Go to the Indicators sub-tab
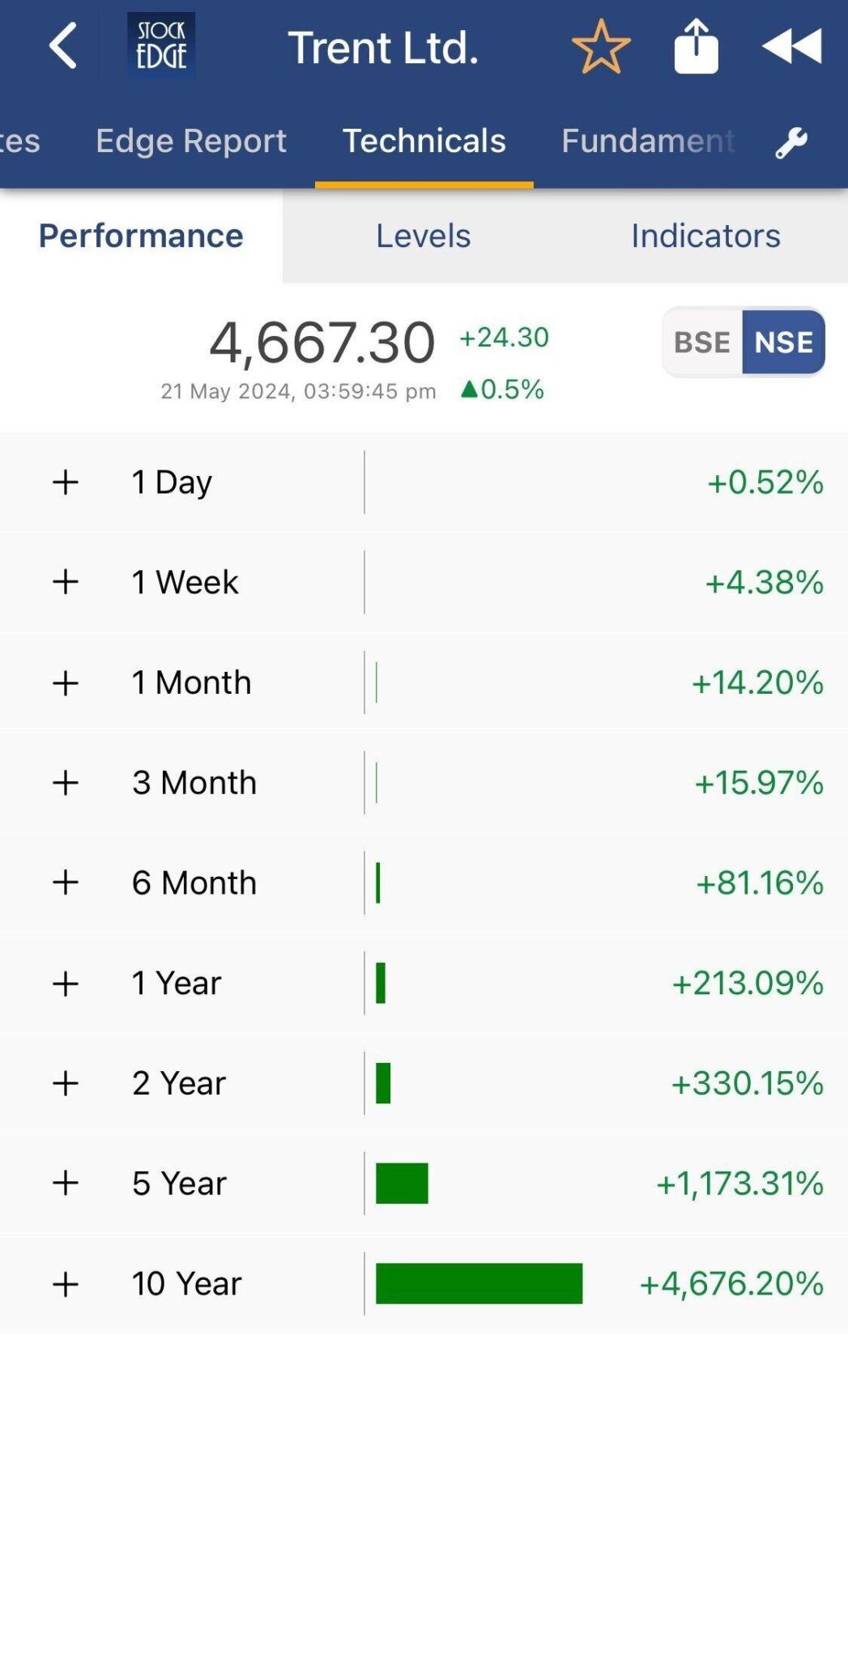The image size is (848, 1658). (705, 236)
